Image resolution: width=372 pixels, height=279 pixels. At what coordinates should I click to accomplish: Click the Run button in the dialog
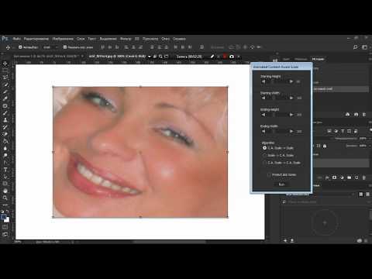pyautogui.click(x=281, y=184)
